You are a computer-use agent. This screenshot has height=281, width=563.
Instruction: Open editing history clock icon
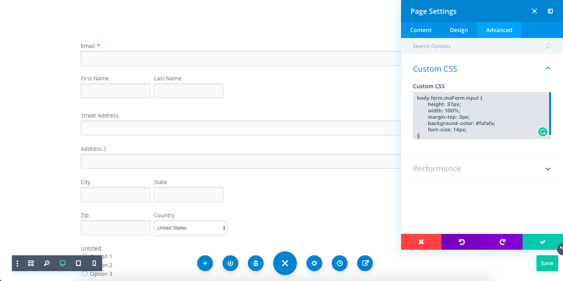(x=340, y=263)
